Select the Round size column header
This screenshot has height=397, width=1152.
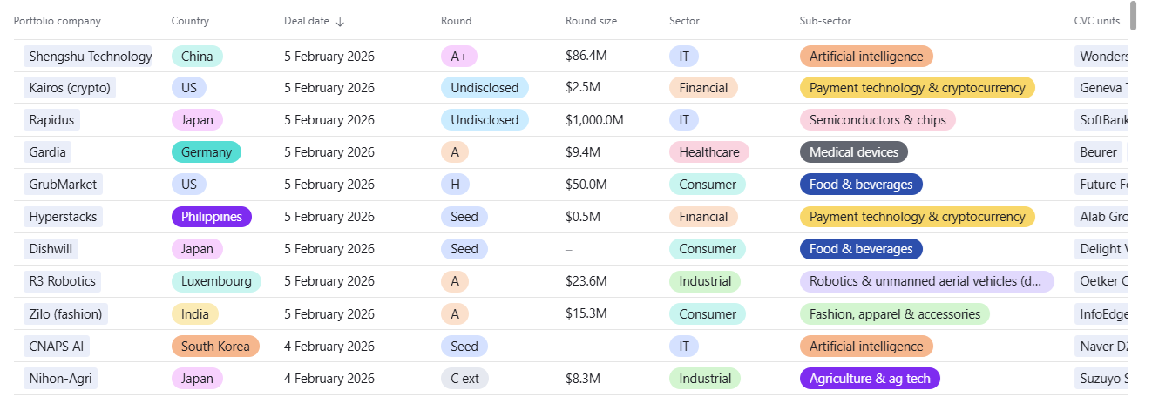pyautogui.click(x=591, y=21)
